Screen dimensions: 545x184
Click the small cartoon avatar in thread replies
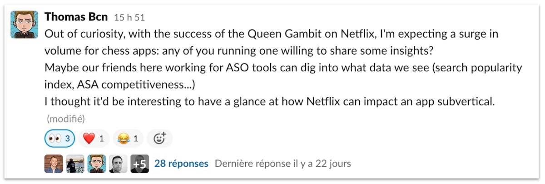click(96, 164)
